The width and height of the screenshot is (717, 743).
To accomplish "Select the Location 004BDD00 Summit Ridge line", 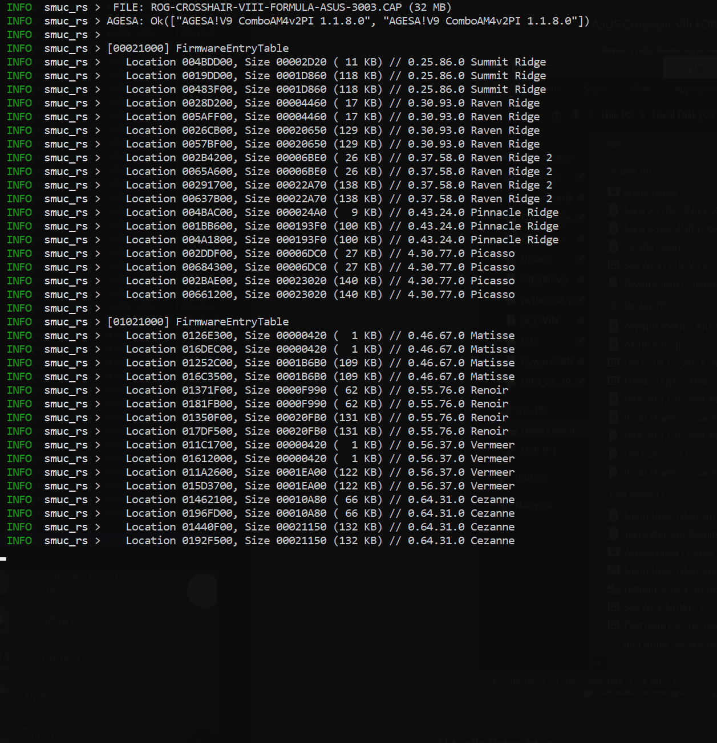I will pos(276,62).
